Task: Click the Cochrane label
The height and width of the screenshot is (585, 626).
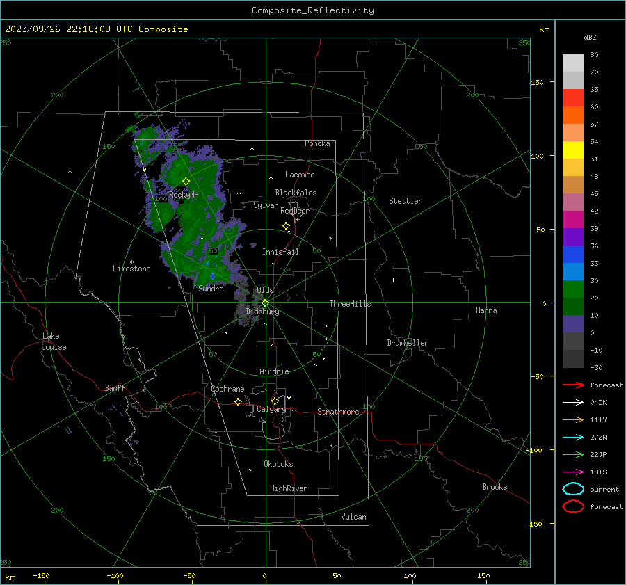Action: (227, 389)
